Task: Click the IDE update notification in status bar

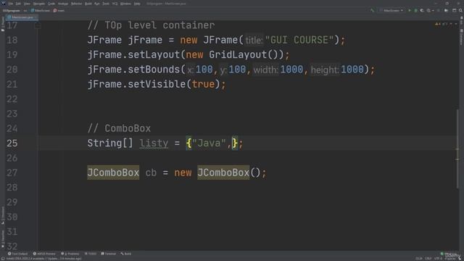Action: click(x=43, y=259)
